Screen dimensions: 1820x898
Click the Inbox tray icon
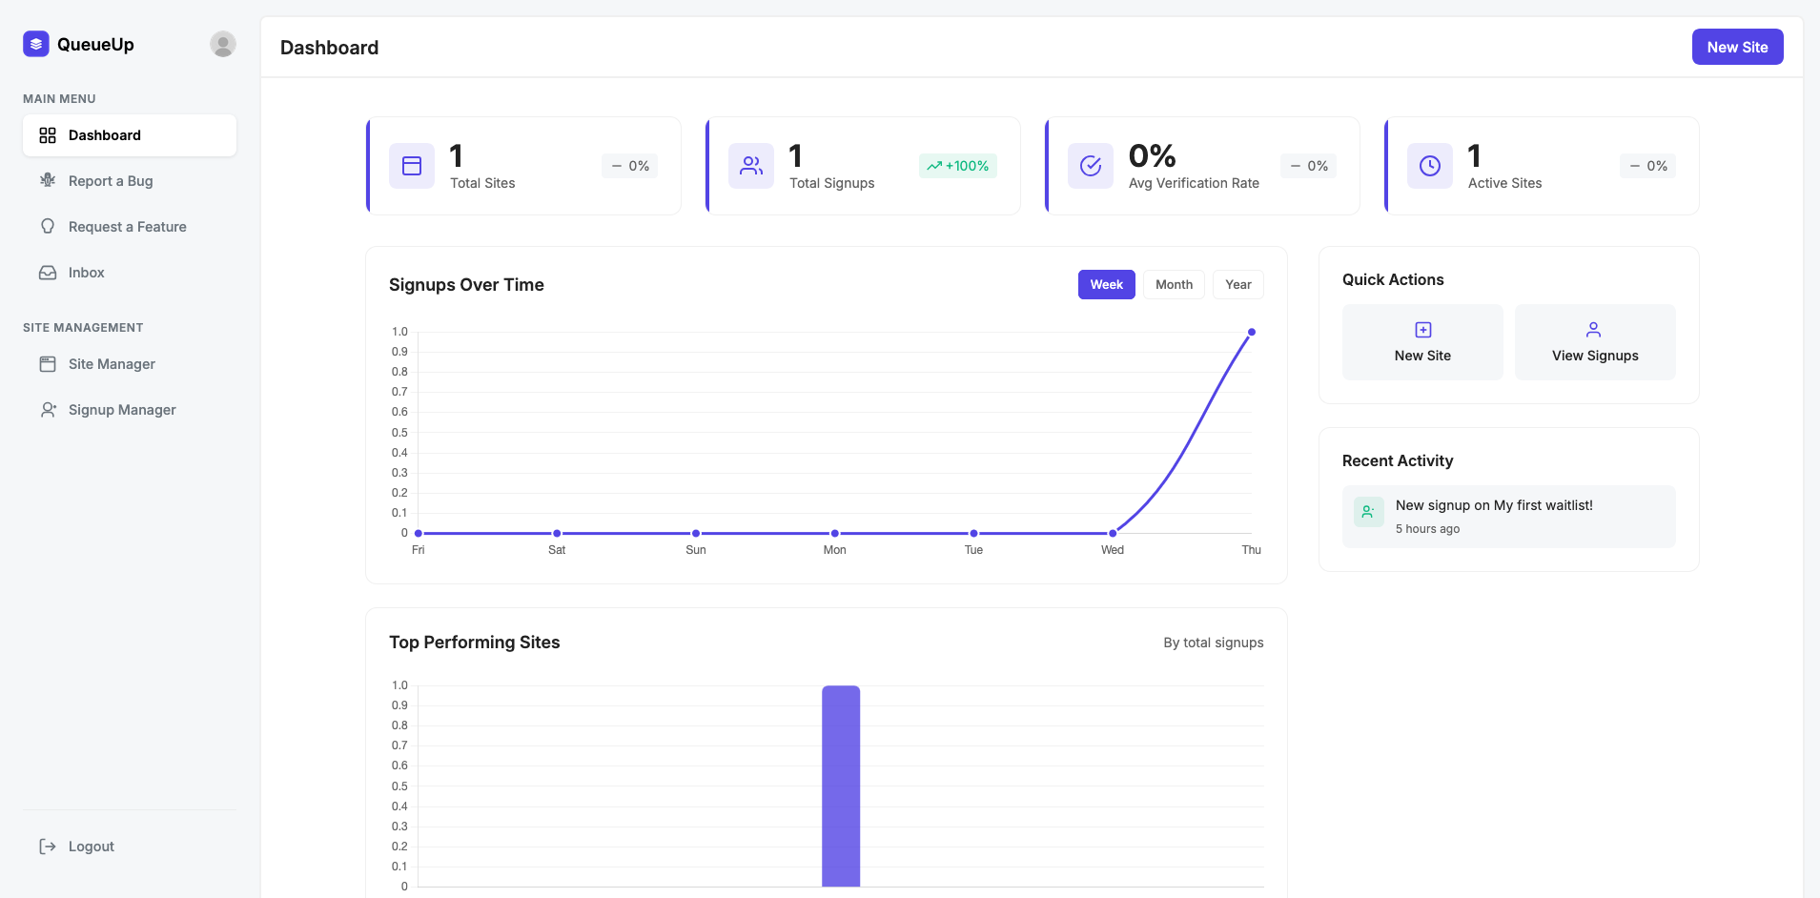(48, 273)
